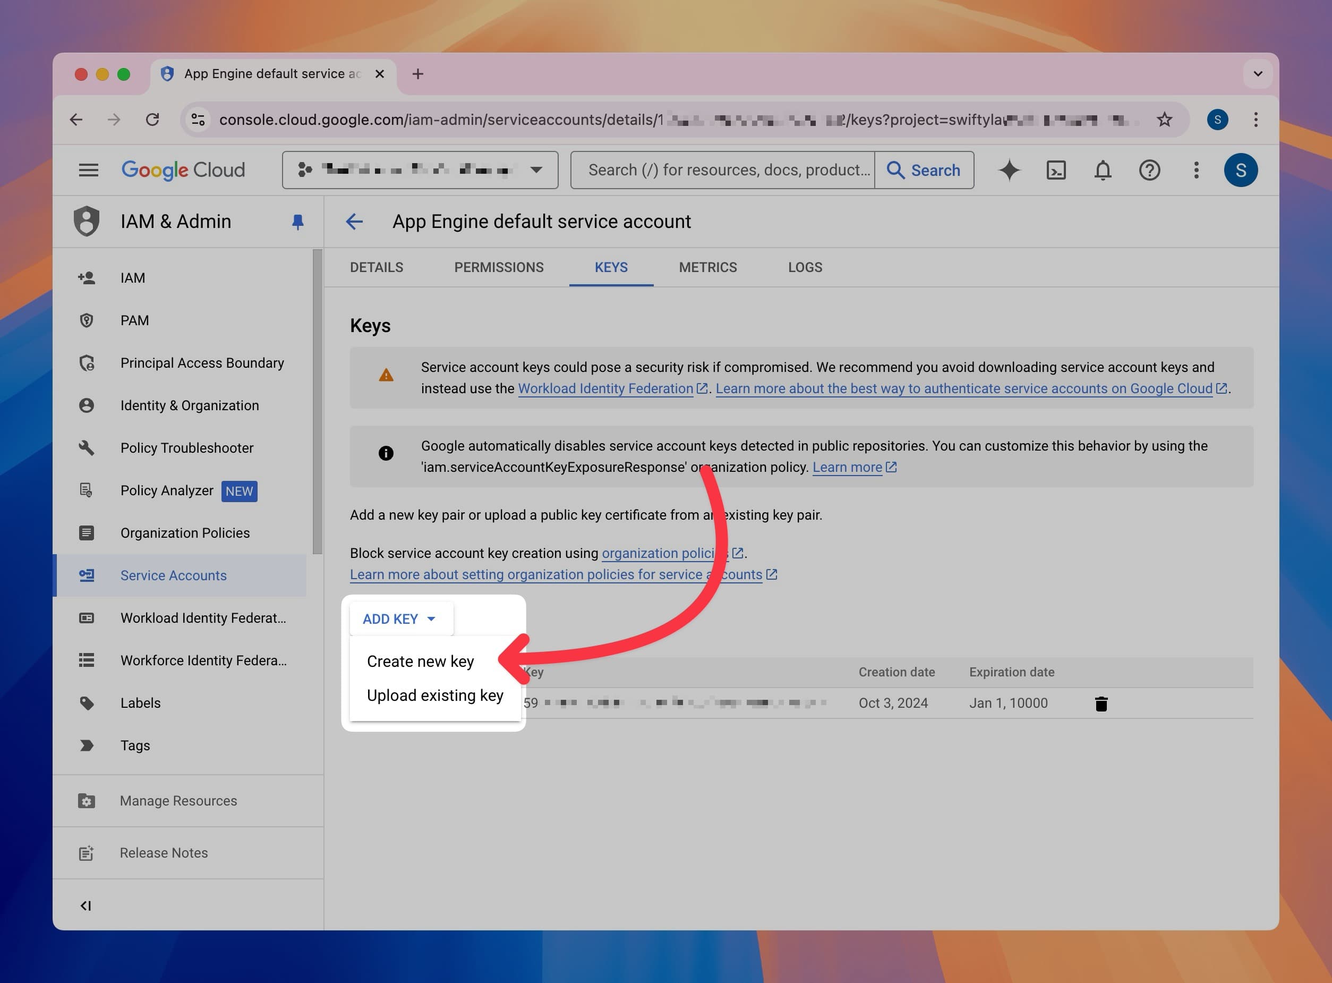Open Policy Analyzer
Image resolution: width=1332 pixels, height=983 pixels.
click(x=180, y=490)
